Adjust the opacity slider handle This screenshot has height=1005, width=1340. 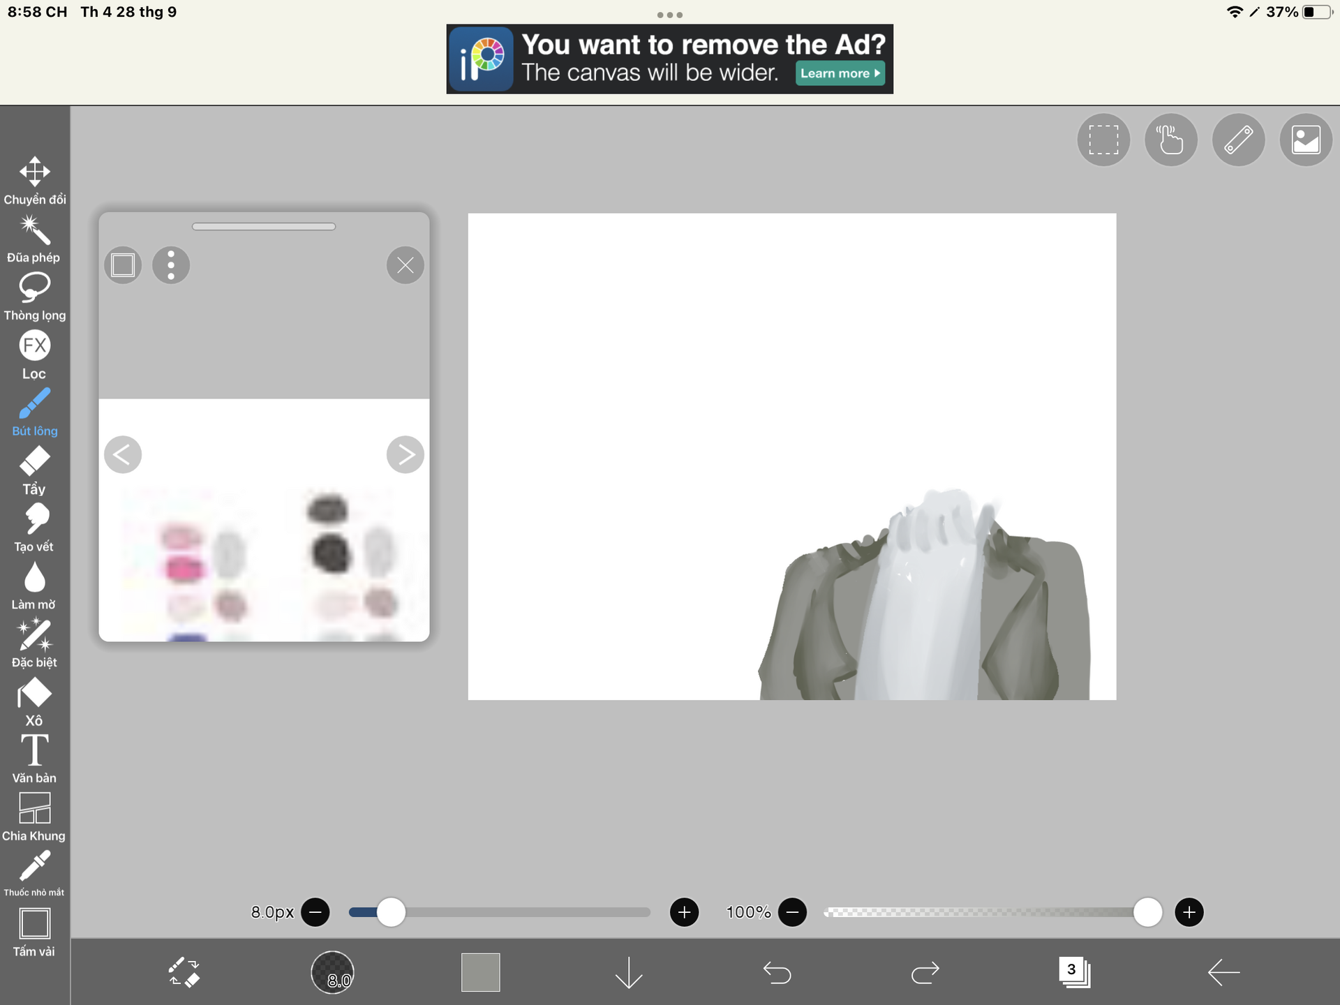point(1147,912)
